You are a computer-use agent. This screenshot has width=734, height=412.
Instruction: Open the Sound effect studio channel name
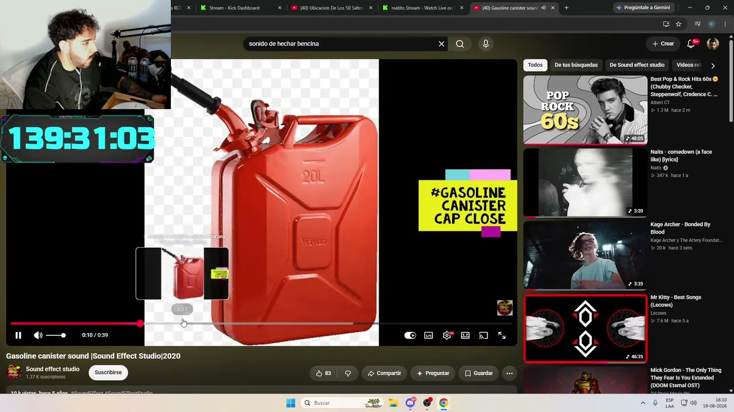click(53, 369)
